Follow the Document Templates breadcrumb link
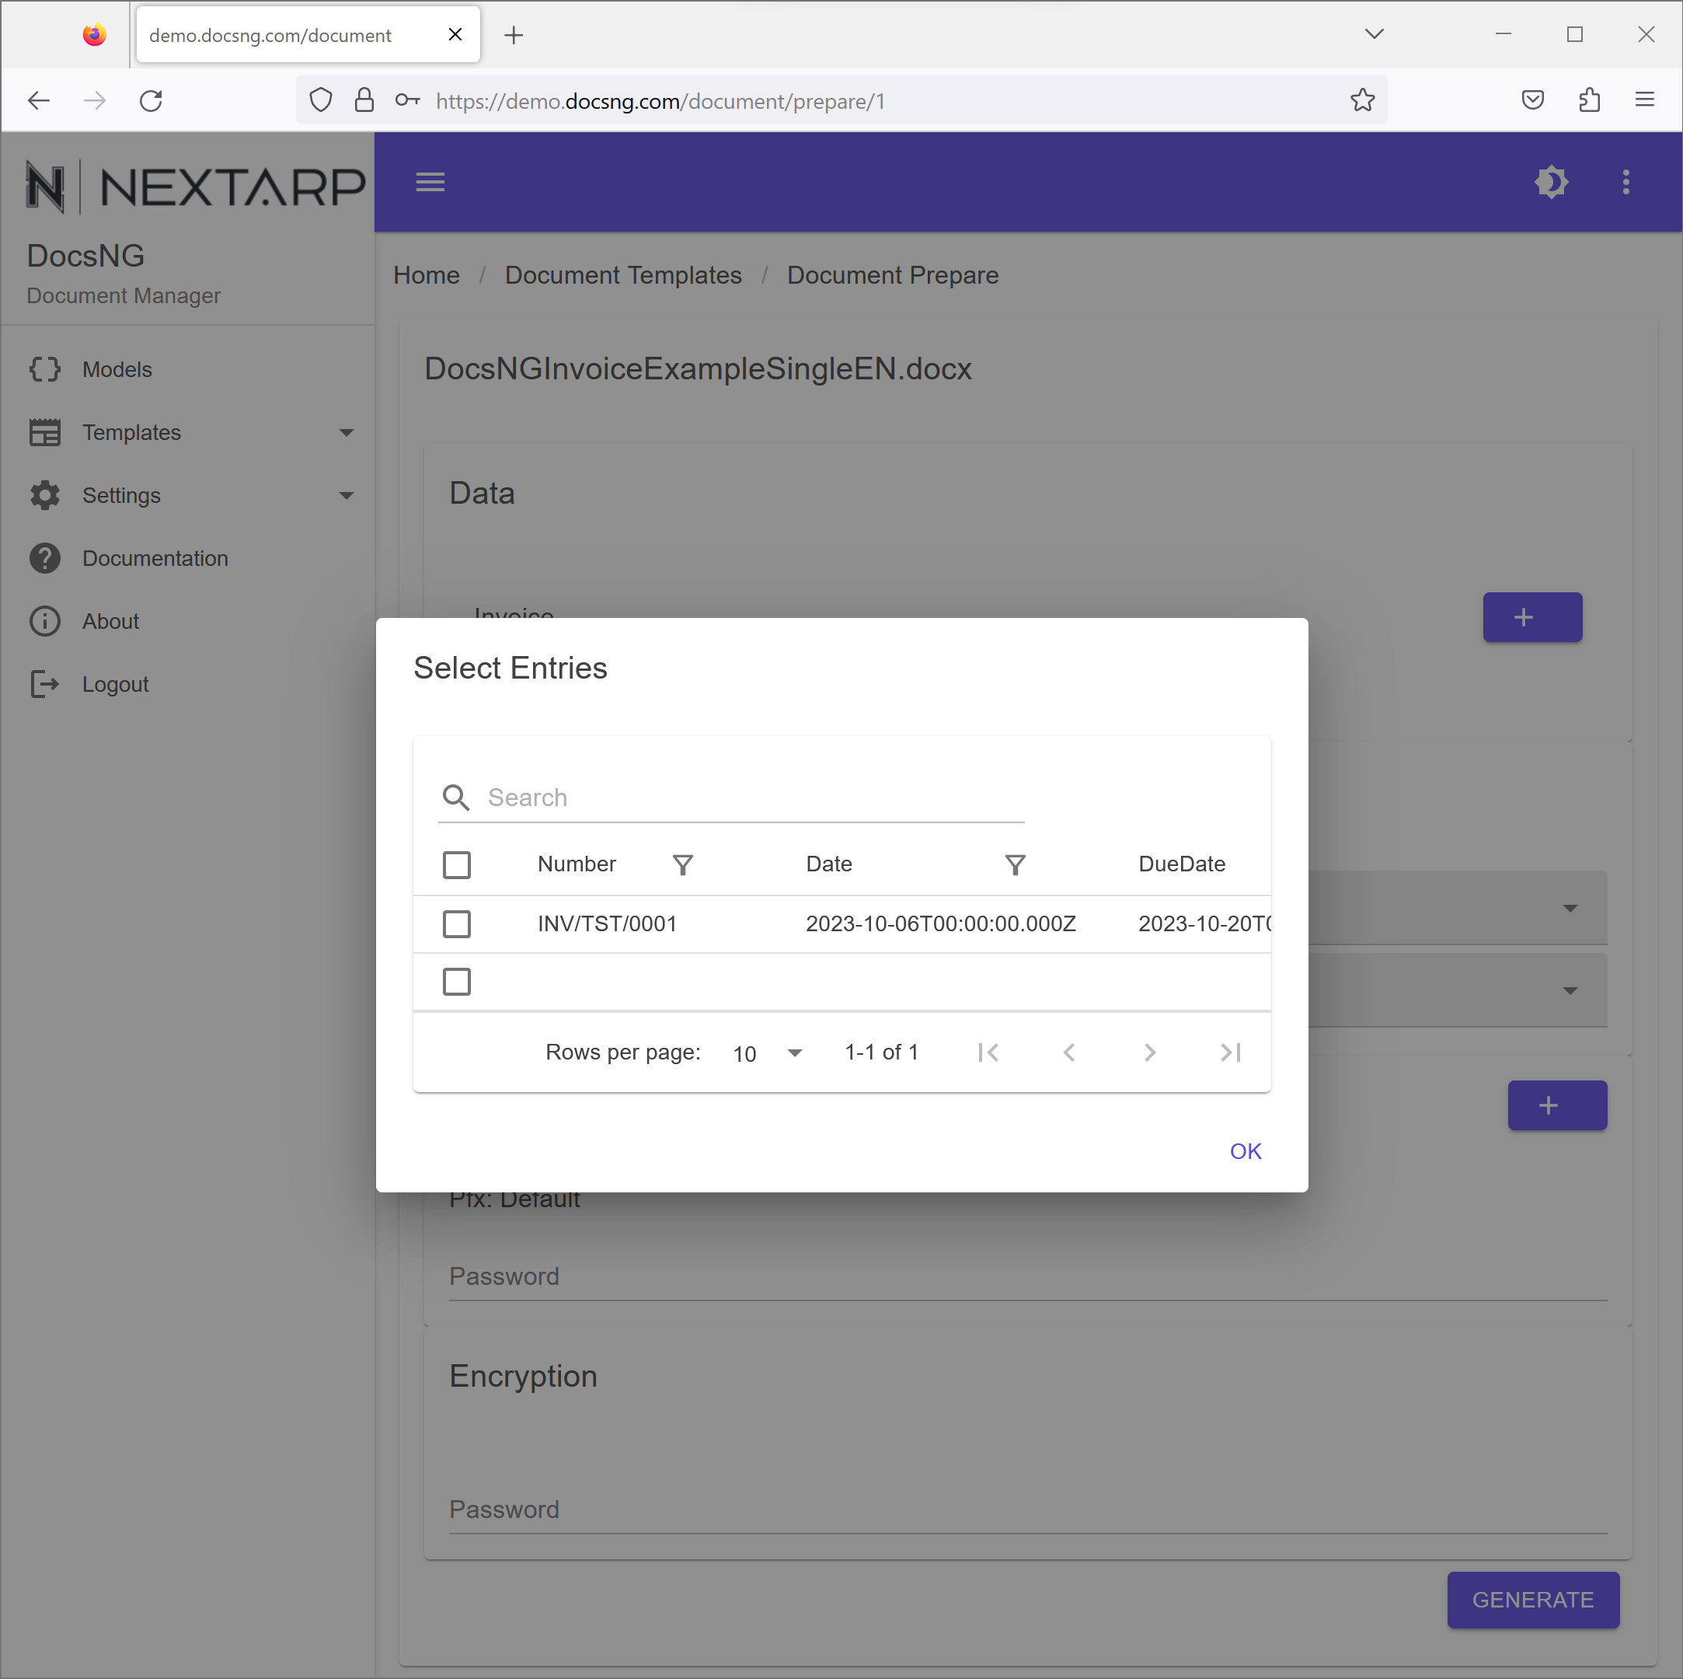This screenshot has width=1683, height=1679. click(x=623, y=275)
